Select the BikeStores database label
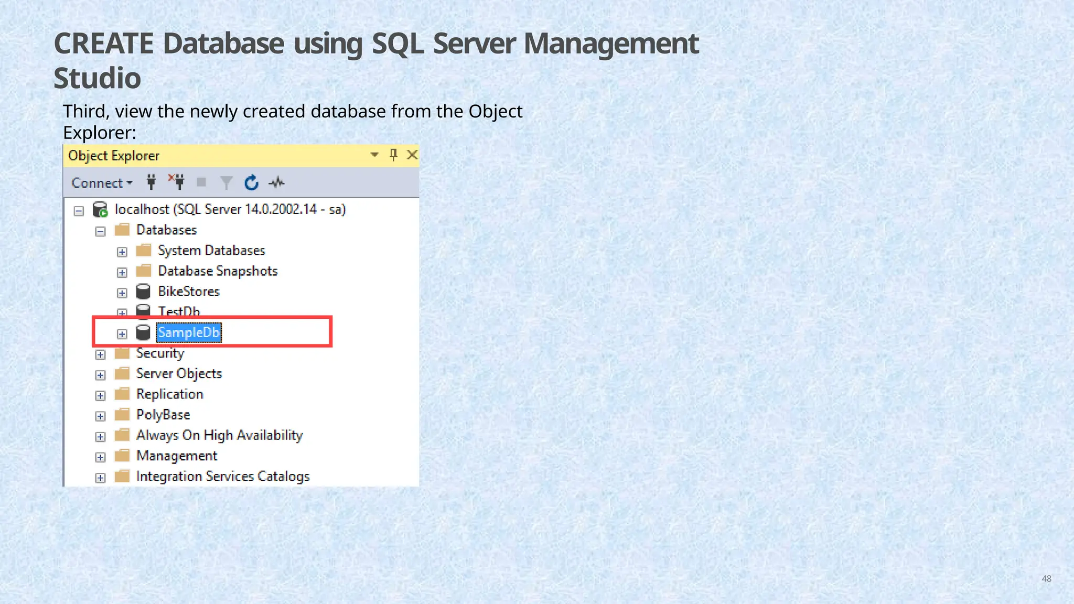1074x604 pixels. (x=189, y=292)
